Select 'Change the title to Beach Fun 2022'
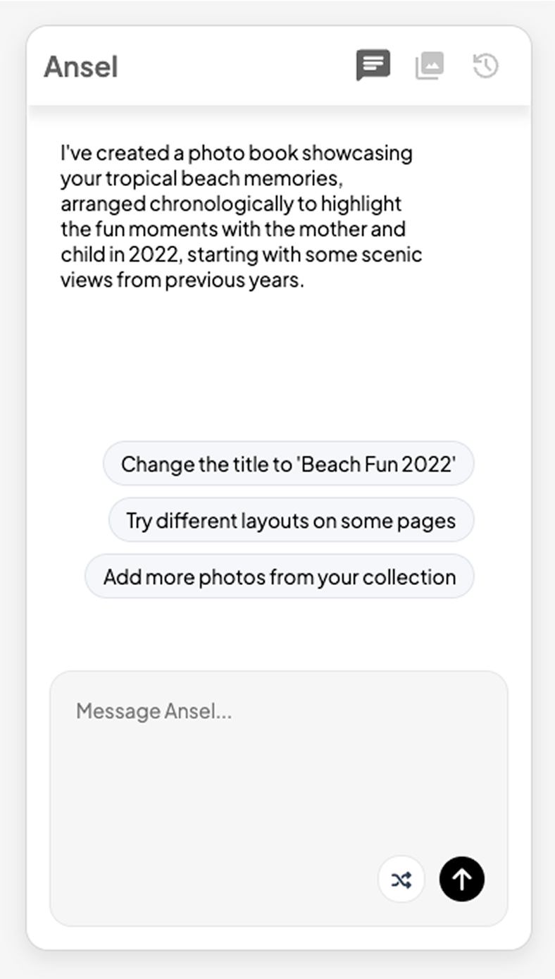555x979 pixels. [289, 464]
